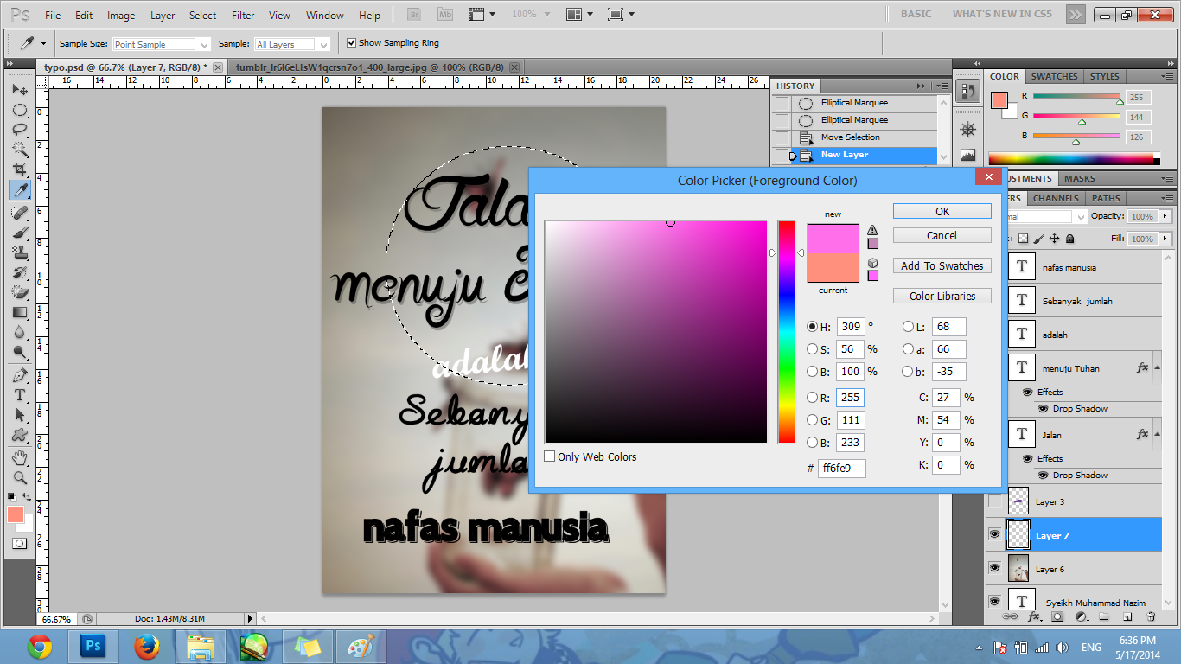Toggle Quick Mask mode
1181x664 pixels.
click(19, 543)
